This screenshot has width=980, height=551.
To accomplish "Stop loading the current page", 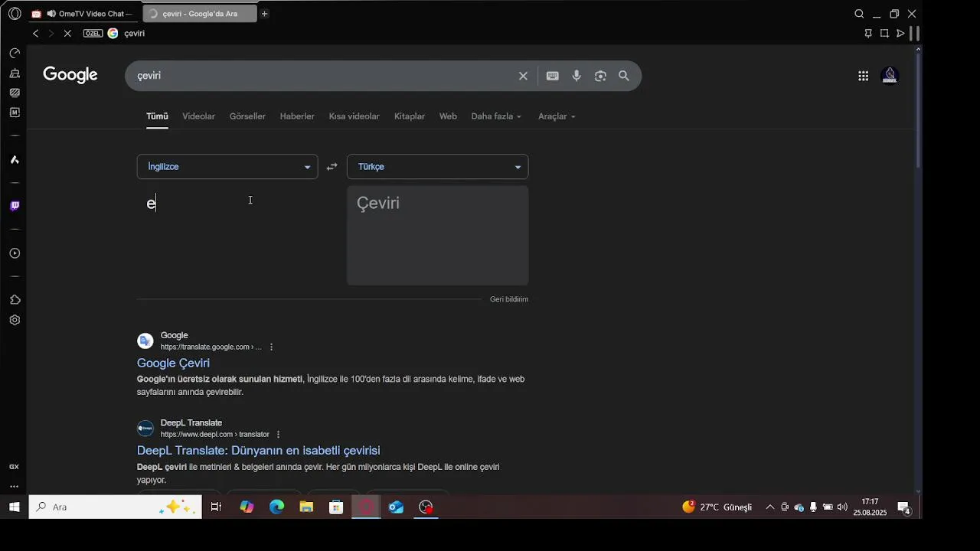I will pos(67,34).
